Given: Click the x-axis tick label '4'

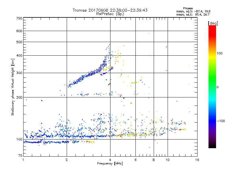Looking at the screenshot, I should (110, 160).
